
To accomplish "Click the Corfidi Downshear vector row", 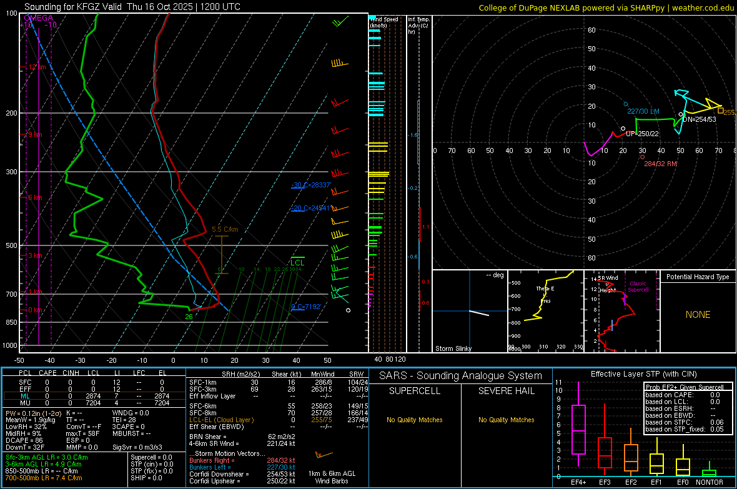I will (x=242, y=474).
